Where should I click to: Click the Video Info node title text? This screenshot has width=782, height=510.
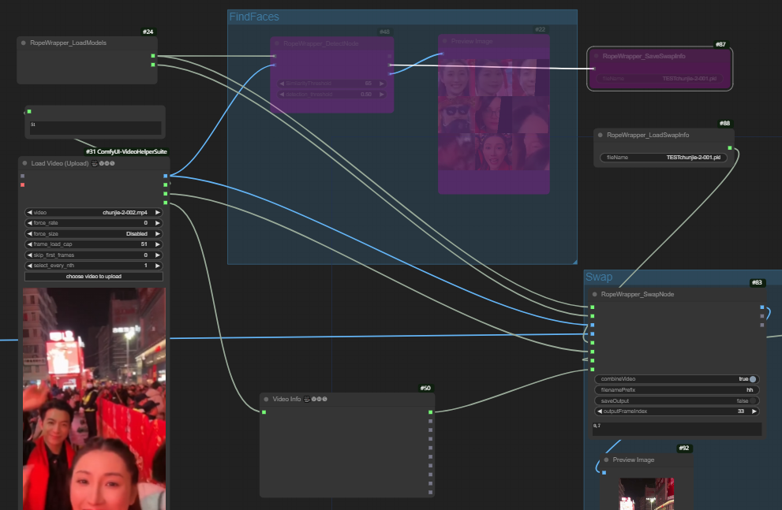[286, 399]
